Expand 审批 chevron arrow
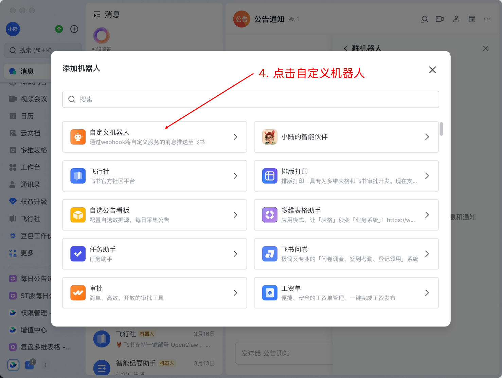The image size is (502, 378). click(x=235, y=293)
